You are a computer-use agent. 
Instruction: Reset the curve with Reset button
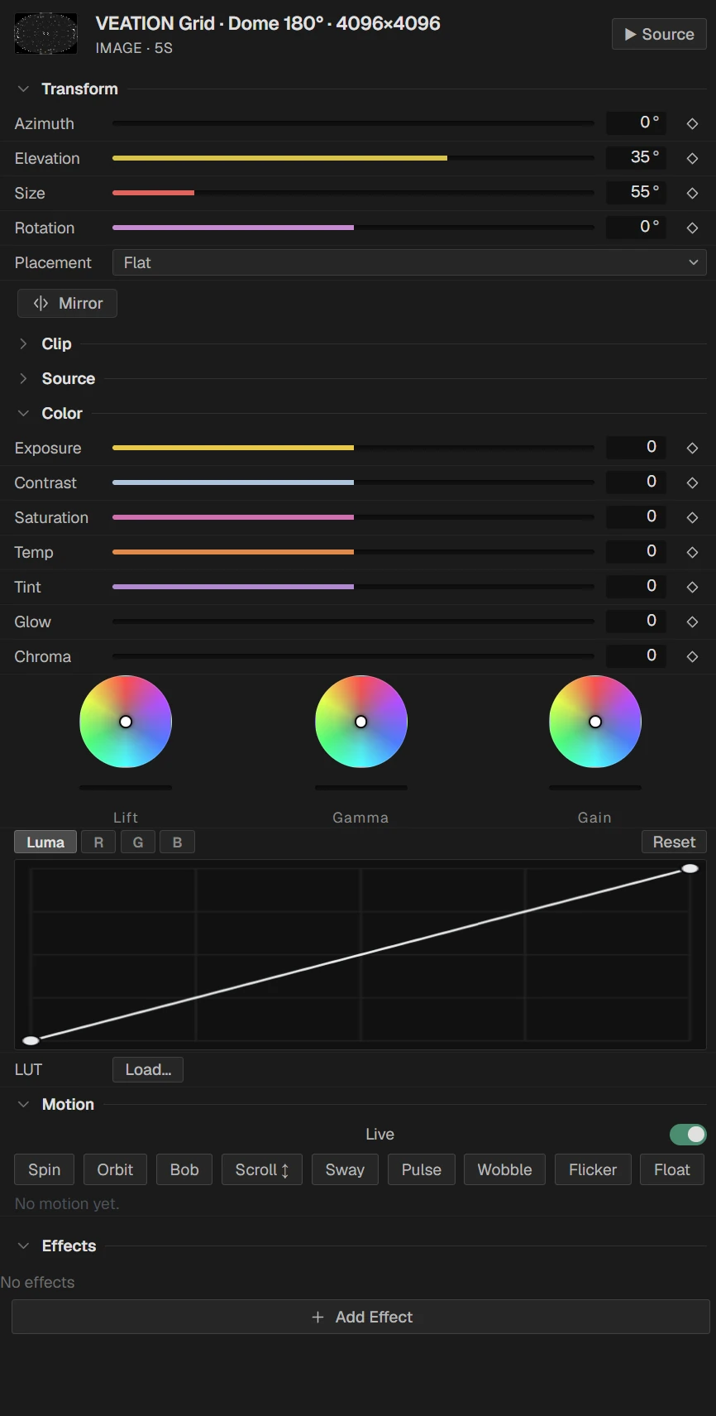674,842
